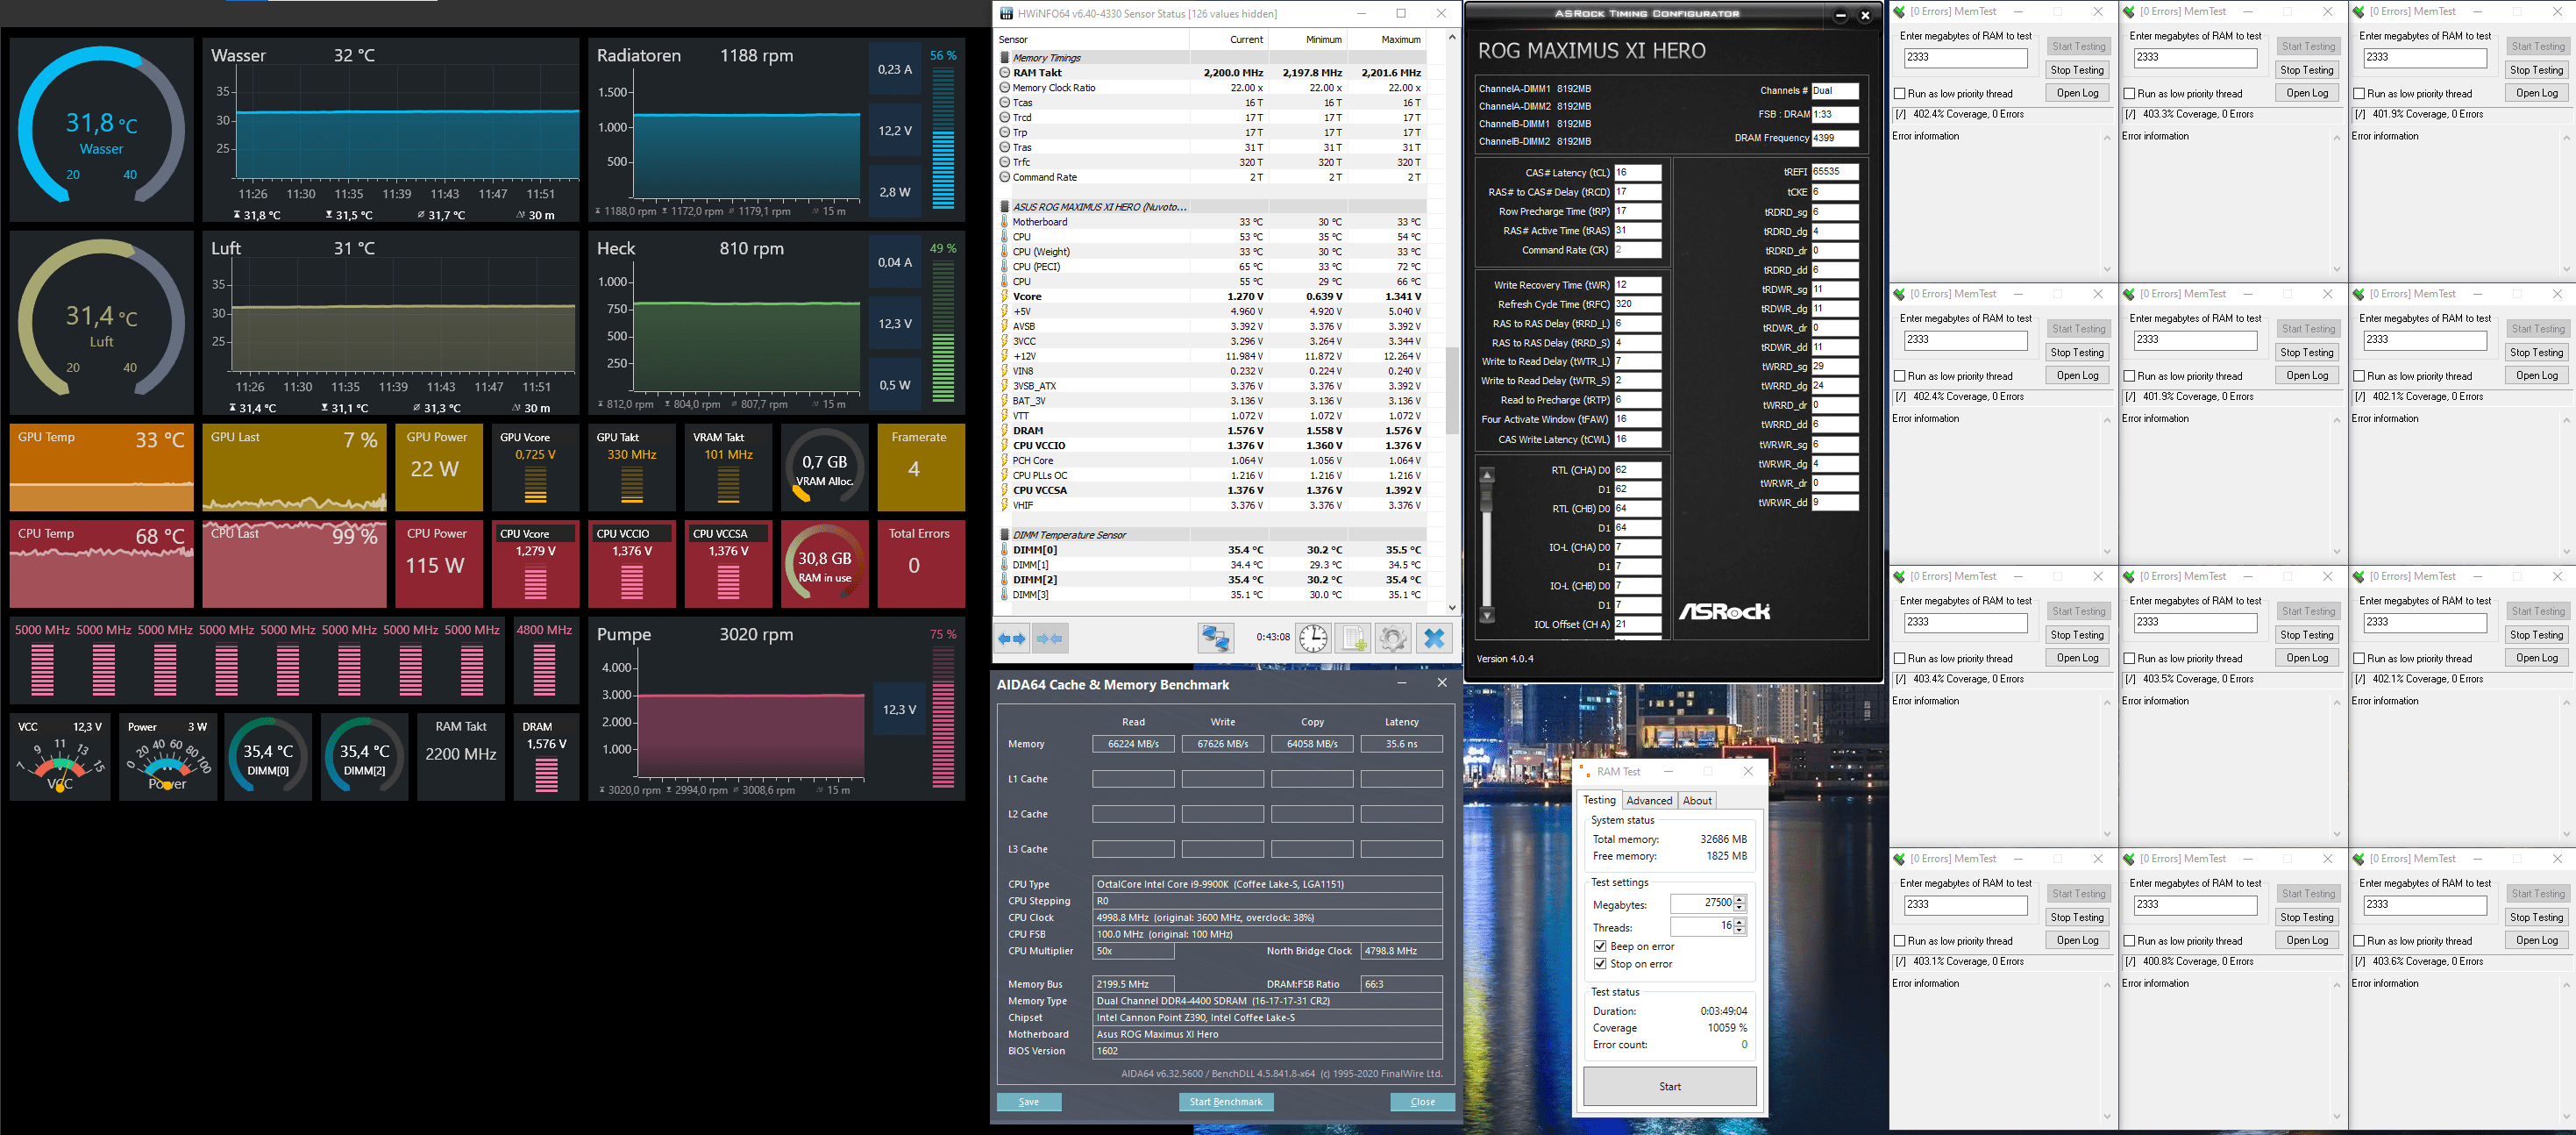Close the ASRock Timing Configurator window
2576x1135 pixels.
(1864, 15)
